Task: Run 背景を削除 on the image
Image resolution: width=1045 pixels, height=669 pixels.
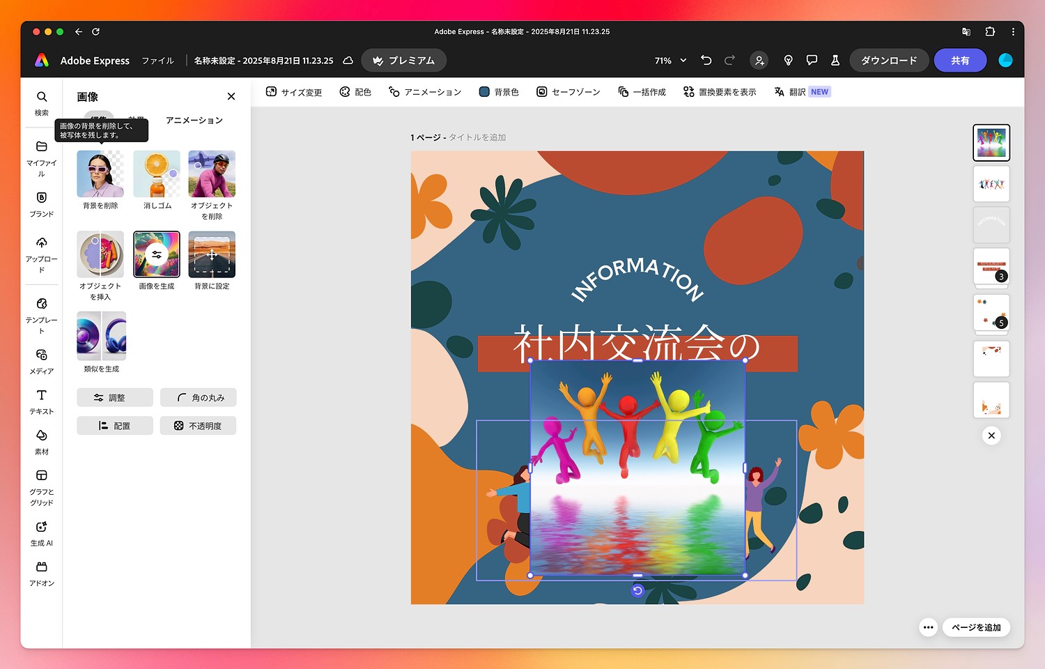Action: [x=100, y=174]
